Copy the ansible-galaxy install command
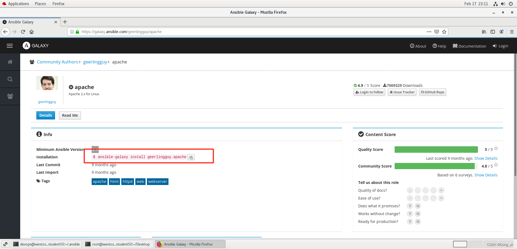This screenshot has width=517, height=249. 191,157
